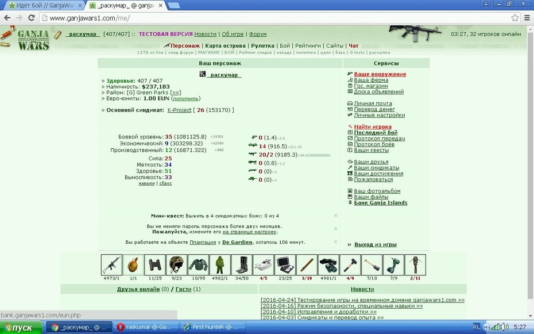Select the hammer item 4/9

pyautogui.click(x=350, y=265)
